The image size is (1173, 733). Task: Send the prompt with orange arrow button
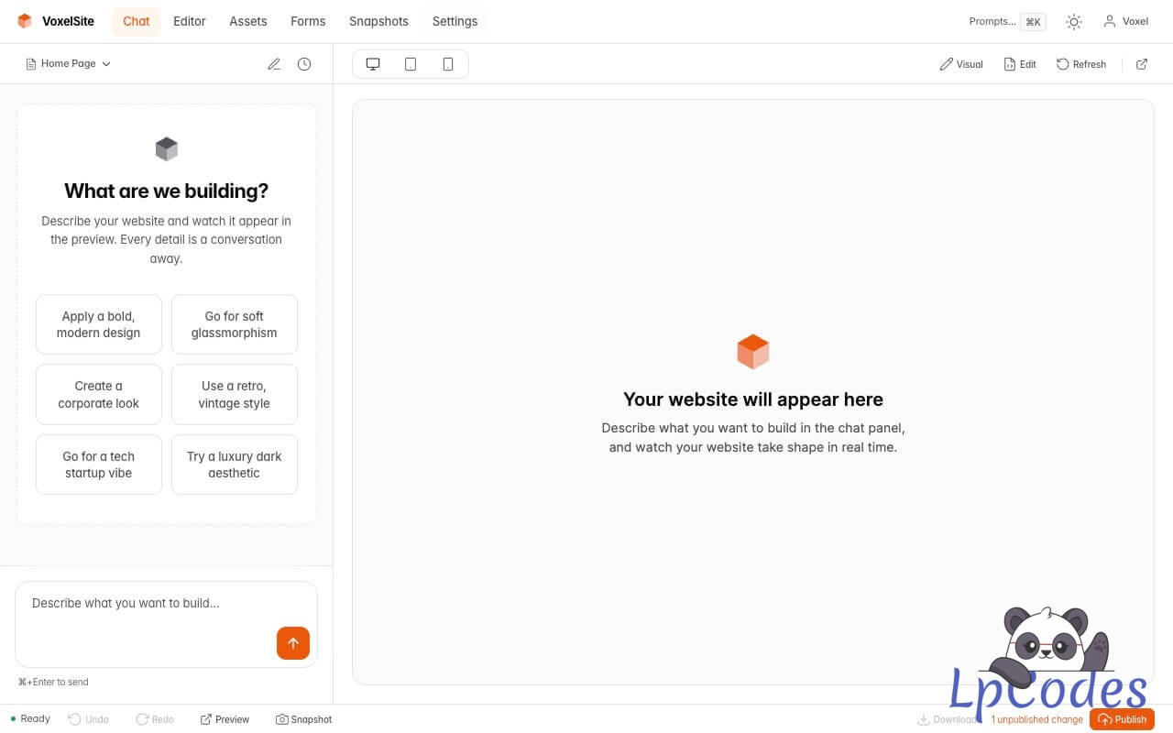tap(293, 643)
